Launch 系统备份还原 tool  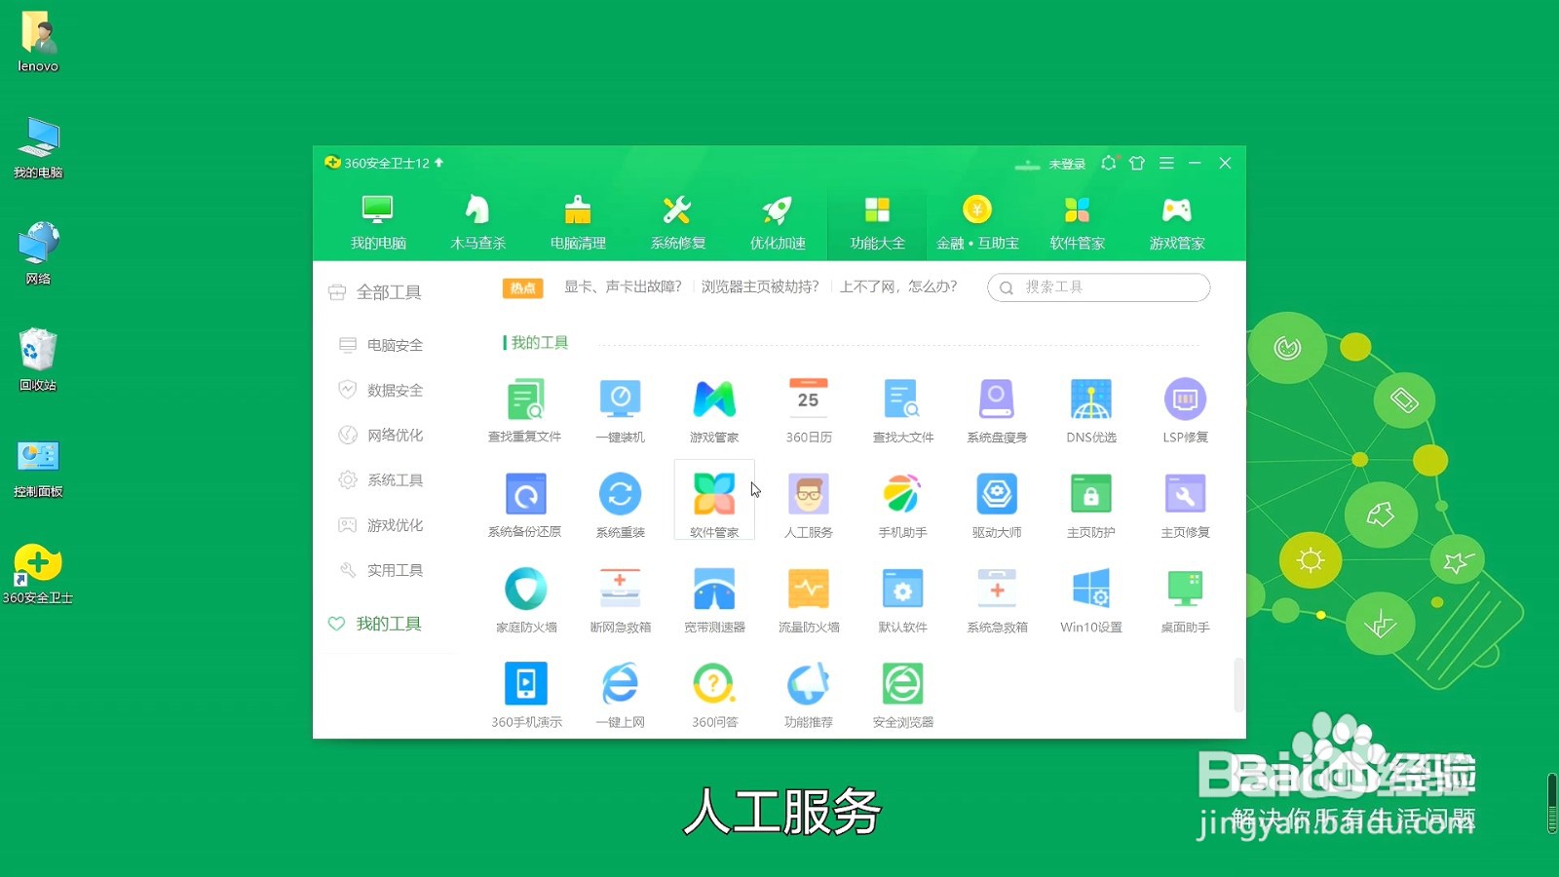pyautogui.click(x=525, y=505)
